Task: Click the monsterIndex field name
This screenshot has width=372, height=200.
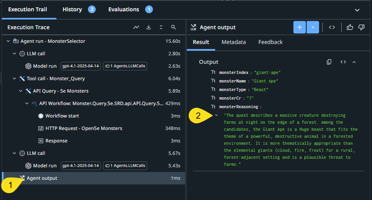Action: pos(234,73)
